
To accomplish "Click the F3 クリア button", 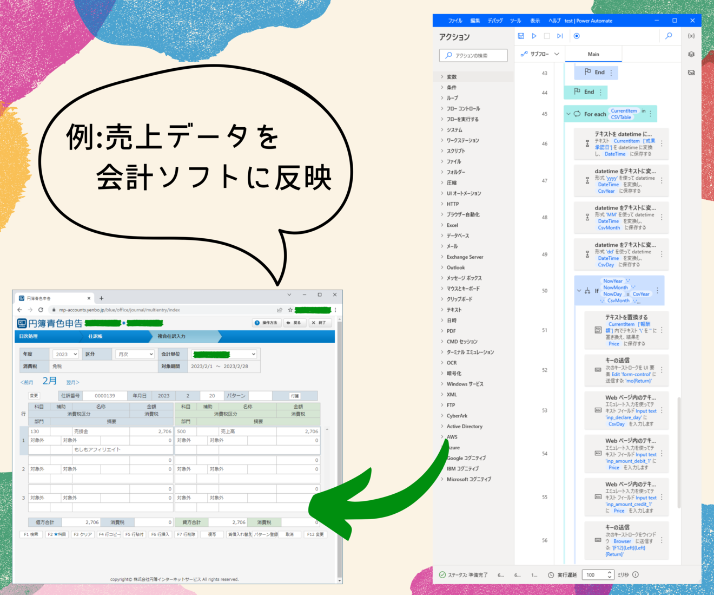I will pyautogui.click(x=83, y=534).
